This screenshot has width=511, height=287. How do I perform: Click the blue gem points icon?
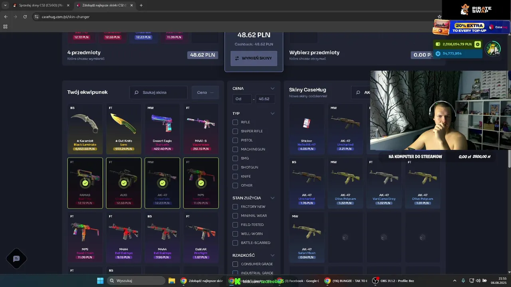438,53
